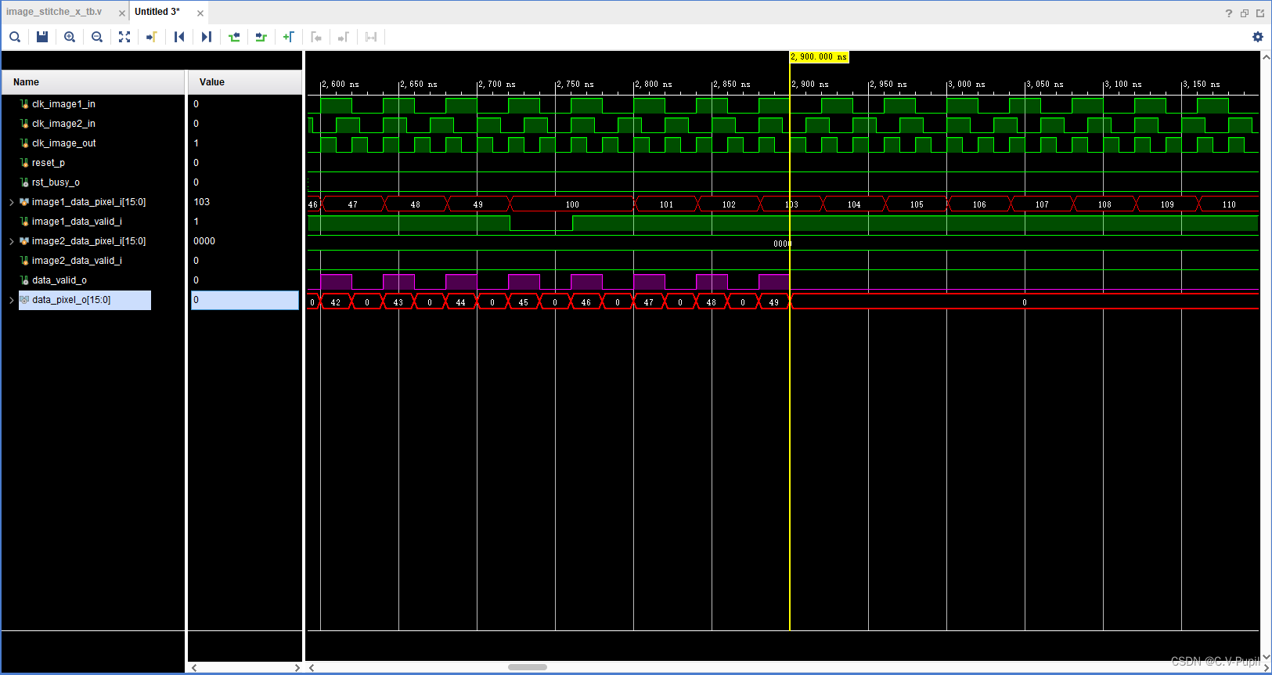Zoom out of the waveform
Image resolution: width=1272 pixels, height=675 pixels.
[x=97, y=37]
